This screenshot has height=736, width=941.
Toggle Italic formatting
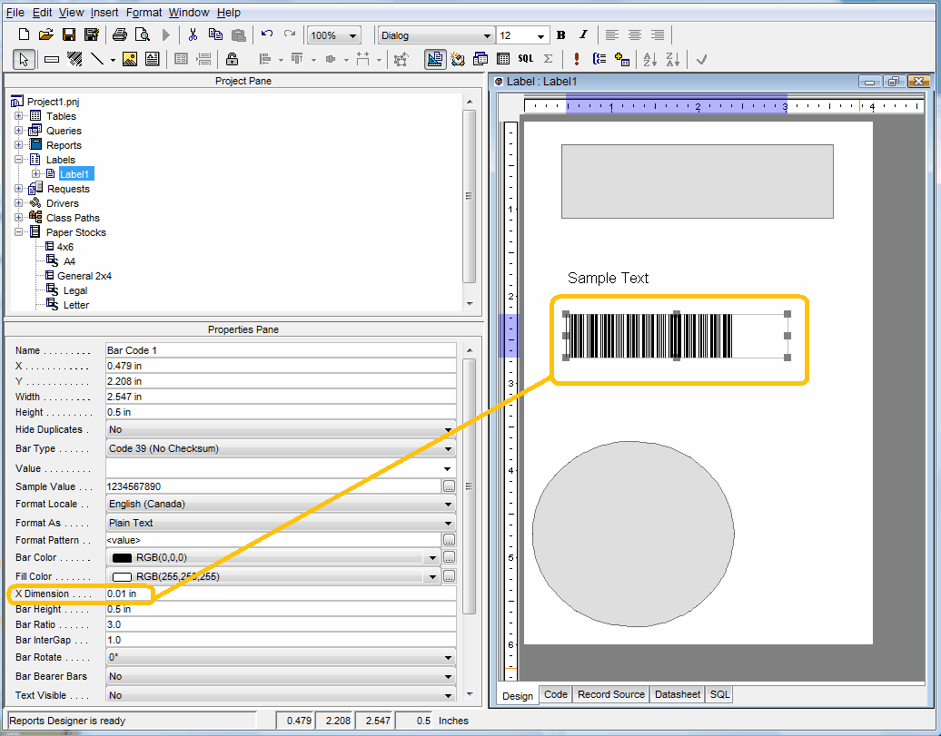[x=583, y=34]
